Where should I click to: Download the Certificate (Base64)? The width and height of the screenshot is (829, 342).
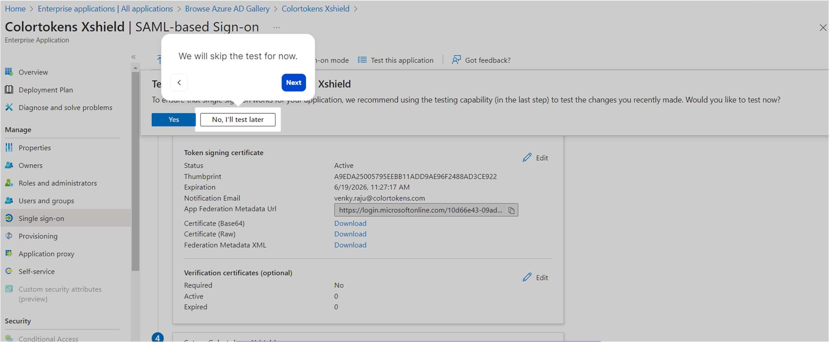[x=350, y=223]
